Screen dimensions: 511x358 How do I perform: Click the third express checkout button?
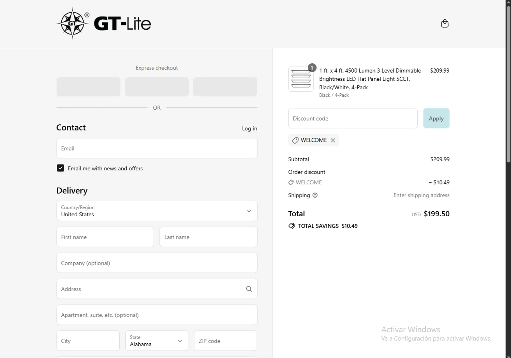tap(225, 87)
